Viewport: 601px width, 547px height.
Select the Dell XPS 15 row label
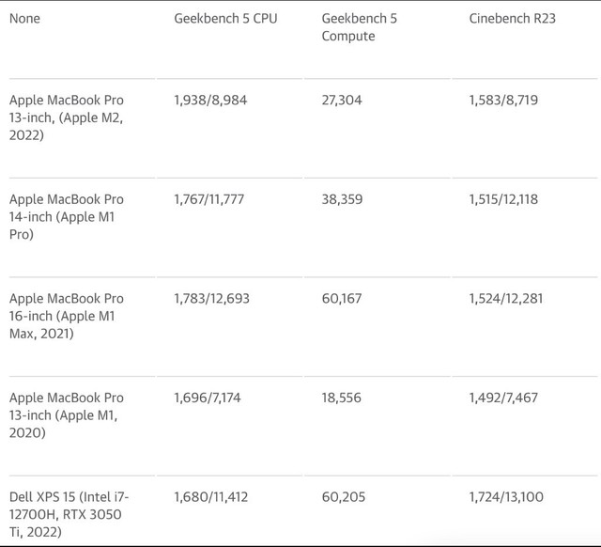69,514
